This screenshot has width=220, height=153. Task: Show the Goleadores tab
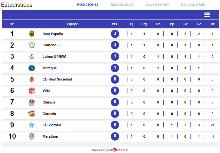point(193,5)
